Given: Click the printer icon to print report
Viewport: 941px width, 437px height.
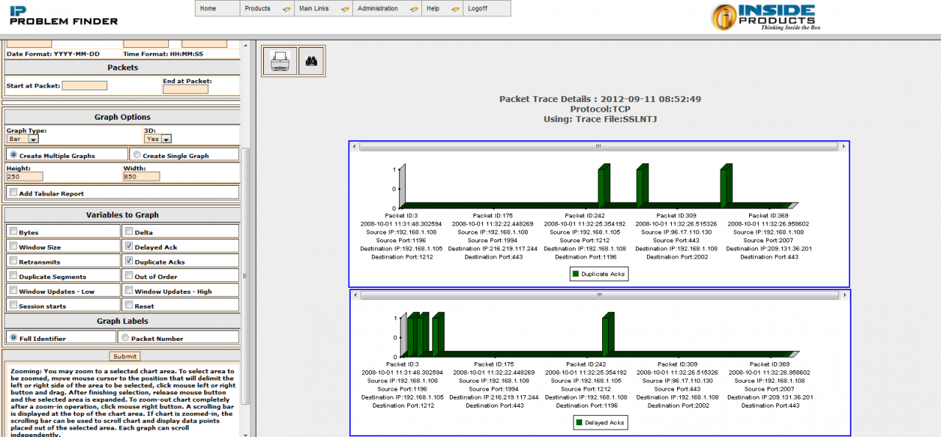Looking at the screenshot, I should (279, 61).
